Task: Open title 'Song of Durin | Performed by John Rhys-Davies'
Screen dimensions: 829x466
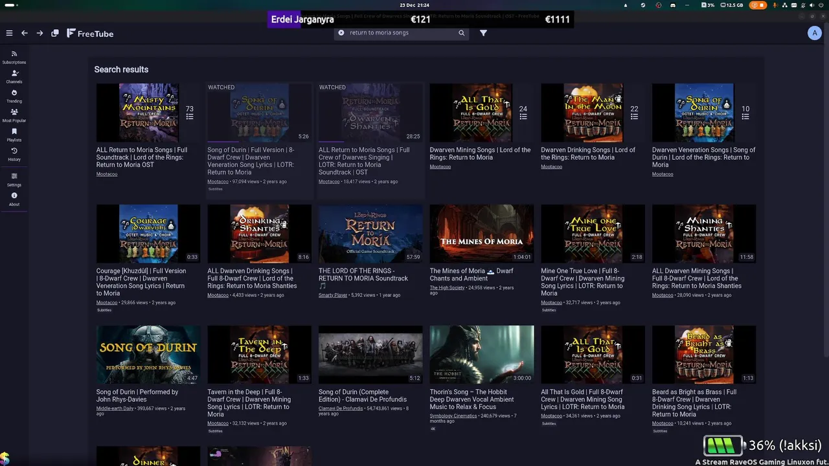Action: tap(137, 395)
